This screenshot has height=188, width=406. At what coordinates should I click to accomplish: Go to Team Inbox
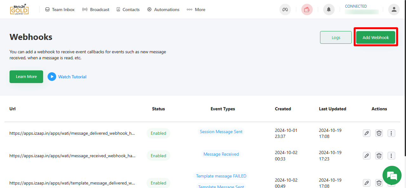pos(60,10)
